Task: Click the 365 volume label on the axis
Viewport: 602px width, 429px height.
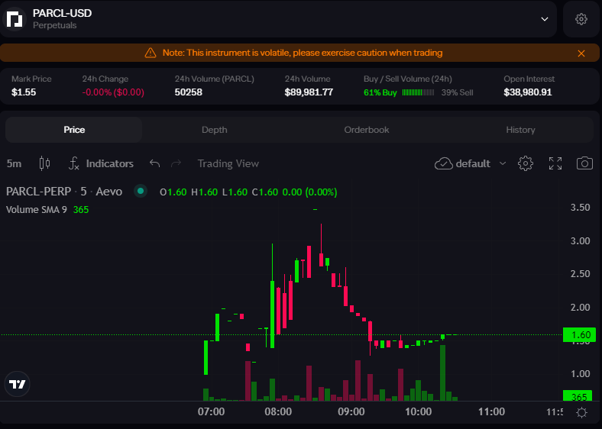Action: 578,395
